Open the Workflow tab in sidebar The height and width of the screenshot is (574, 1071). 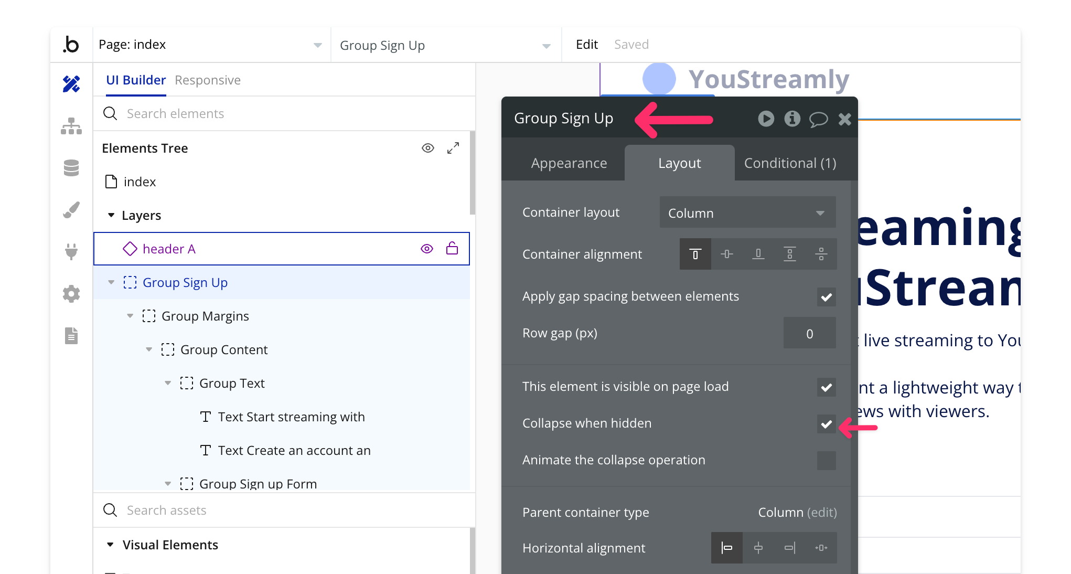pyautogui.click(x=71, y=126)
